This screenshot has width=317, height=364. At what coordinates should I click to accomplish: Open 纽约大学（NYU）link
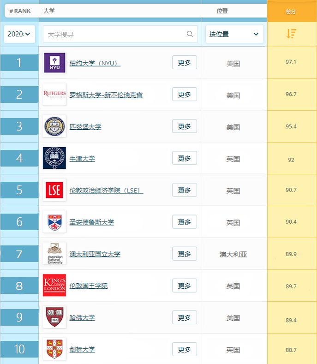[x=95, y=63]
